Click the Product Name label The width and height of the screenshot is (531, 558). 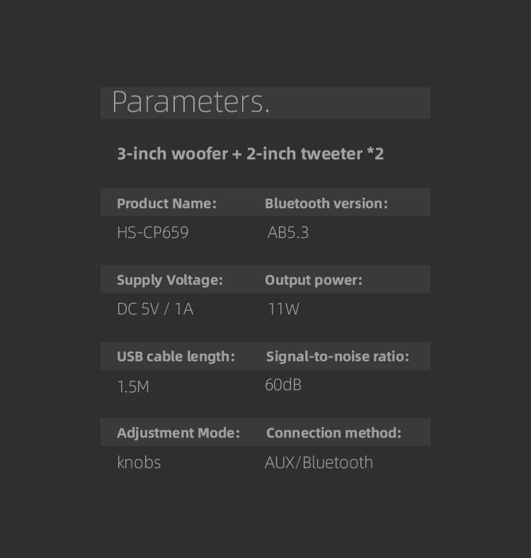pyautogui.click(x=166, y=203)
